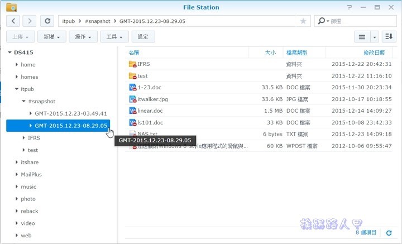Expand the itshare shared folder
This screenshot has width=402, height=244.
(x=17, y=162)
